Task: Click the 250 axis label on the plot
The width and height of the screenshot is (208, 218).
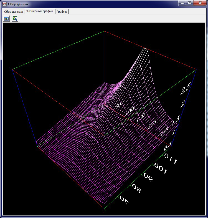Action: click(x=164, y=132)
